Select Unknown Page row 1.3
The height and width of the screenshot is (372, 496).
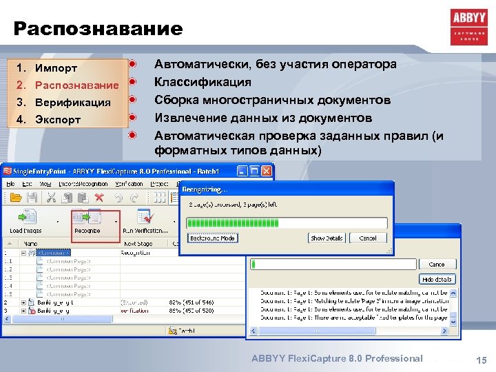click(x=68, y=278)
